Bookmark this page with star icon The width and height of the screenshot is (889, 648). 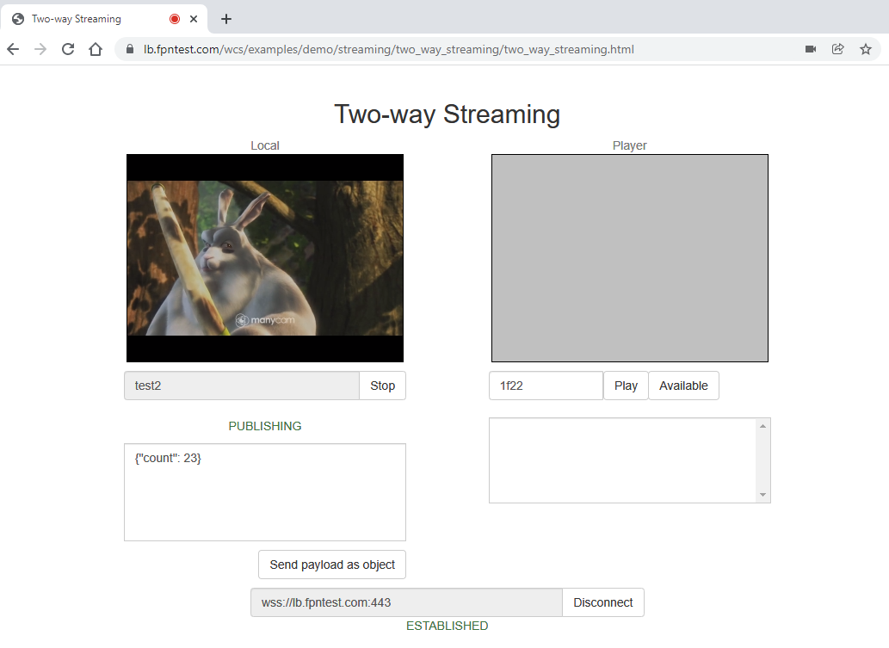pos(865,49)
